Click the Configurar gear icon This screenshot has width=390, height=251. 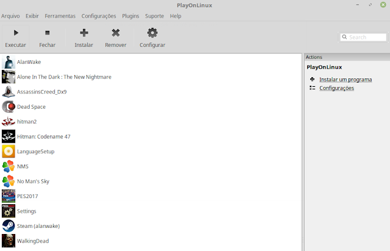click(152, 33)
